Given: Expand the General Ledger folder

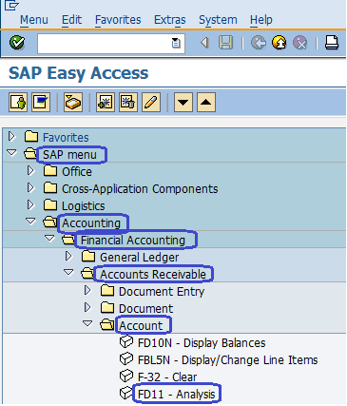Looking at the screenshot, I should (68, 257).
